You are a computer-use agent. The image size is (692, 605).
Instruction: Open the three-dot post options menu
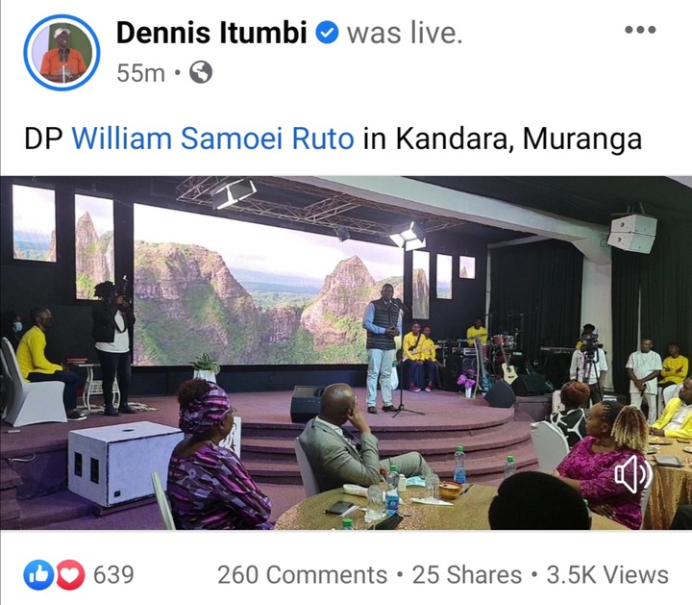pos(640,30)
